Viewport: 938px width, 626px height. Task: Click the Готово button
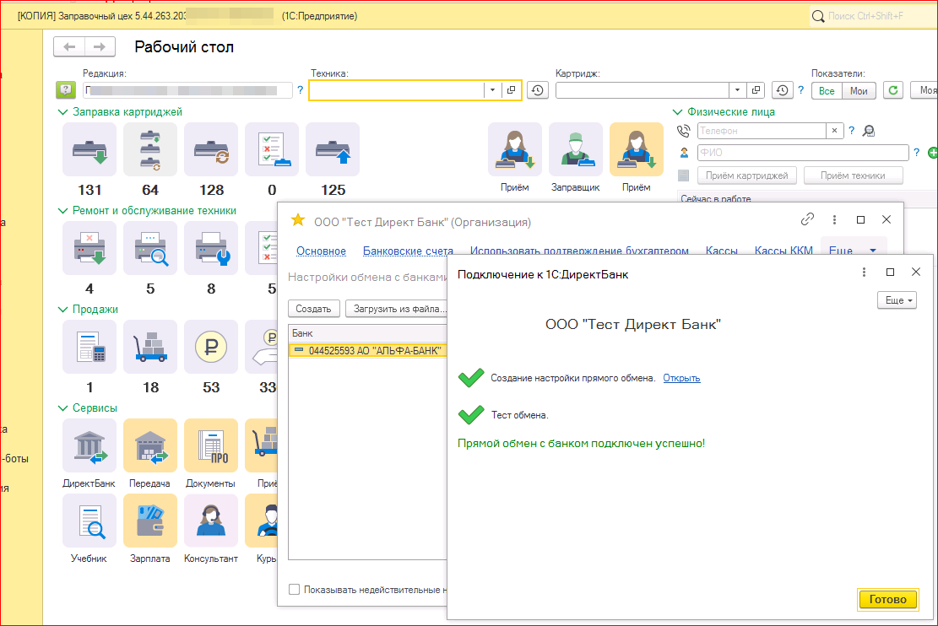(887, 599)
